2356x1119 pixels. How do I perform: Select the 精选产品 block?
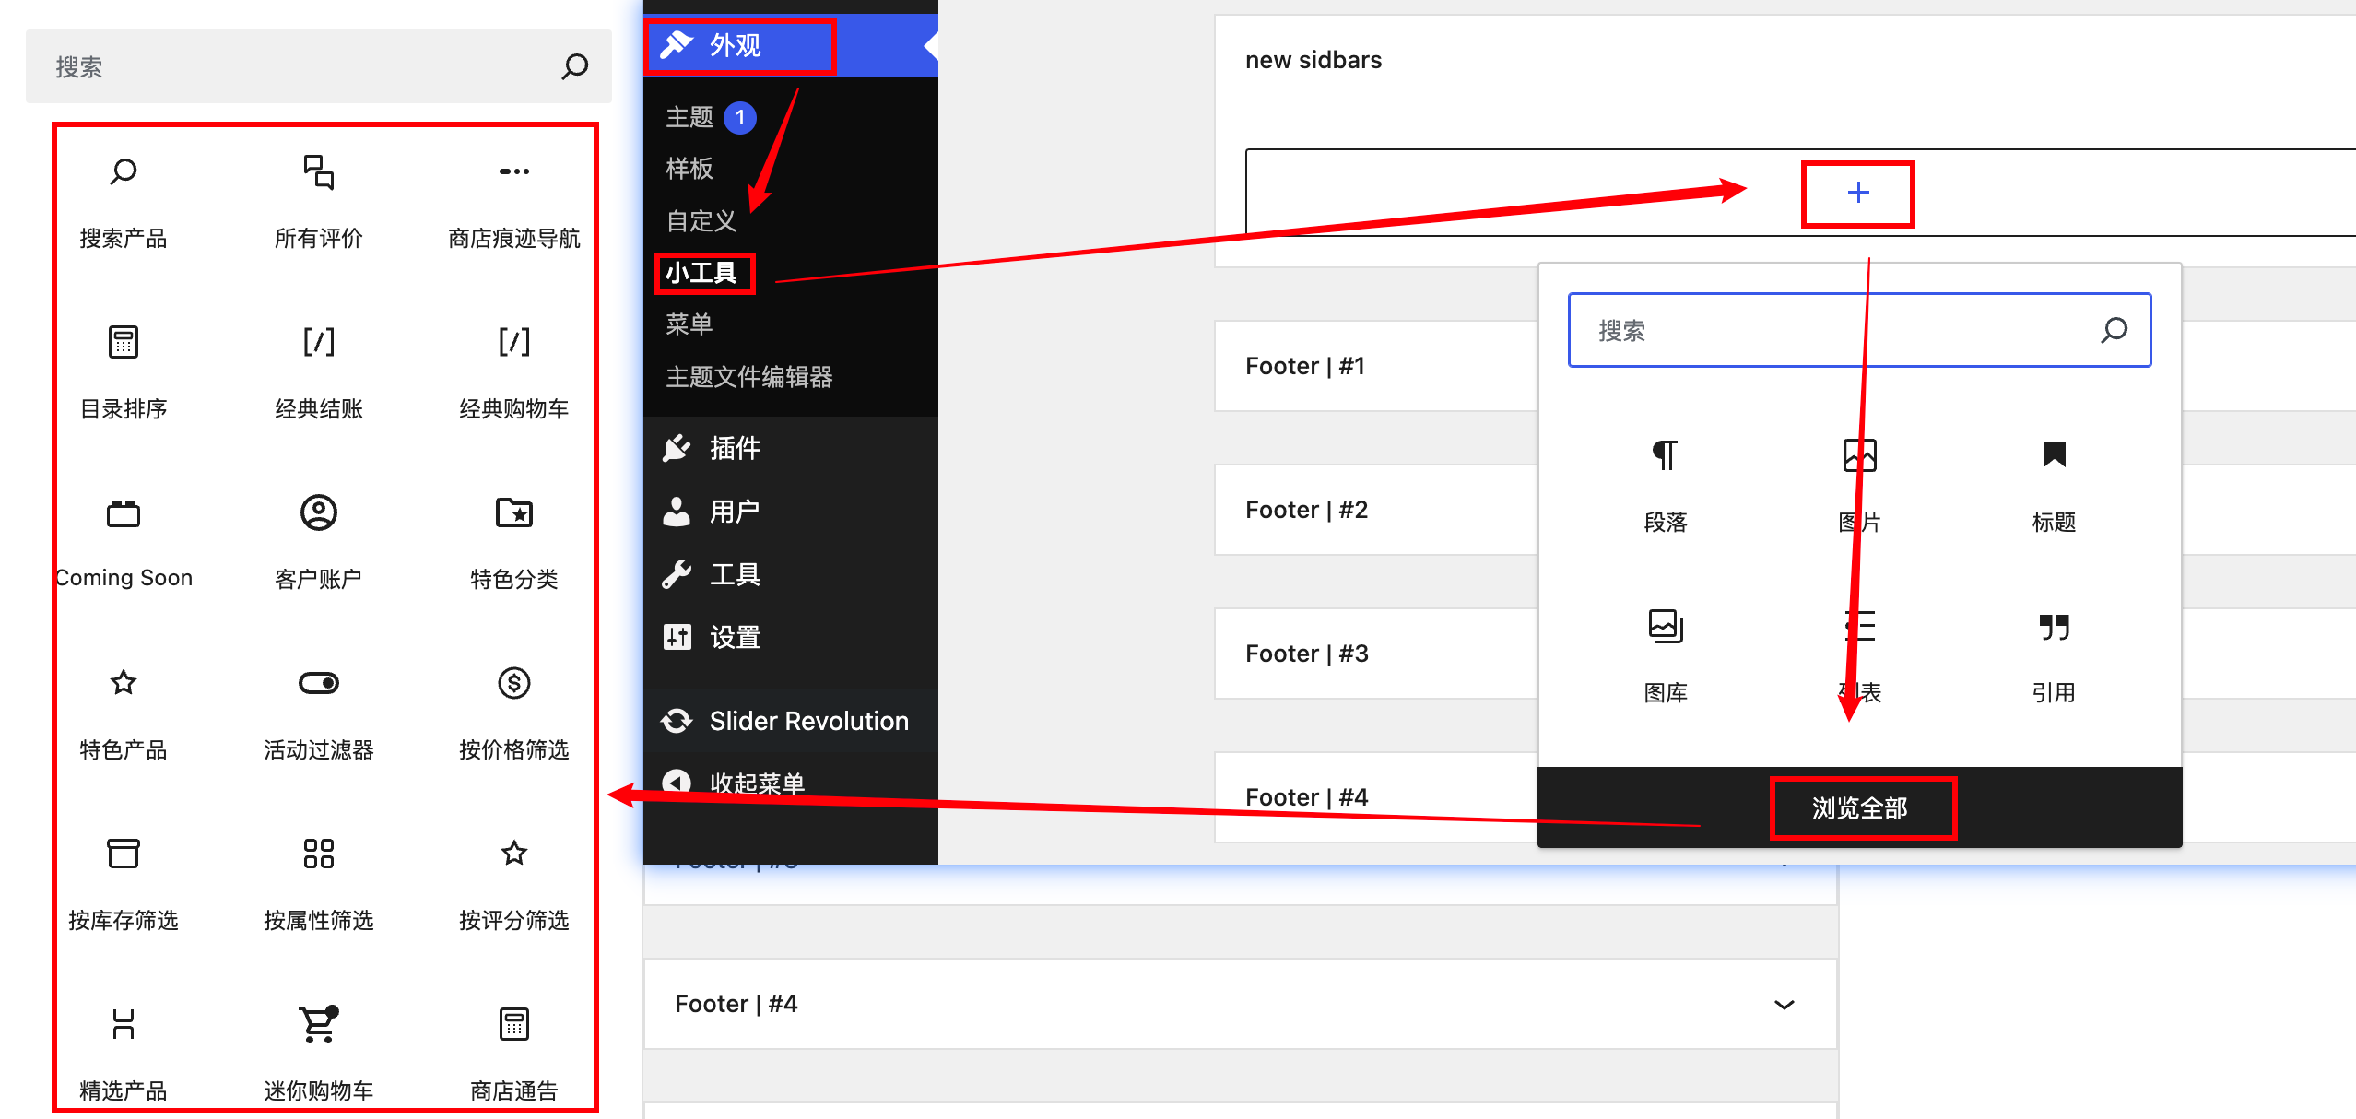[124, 1055]
